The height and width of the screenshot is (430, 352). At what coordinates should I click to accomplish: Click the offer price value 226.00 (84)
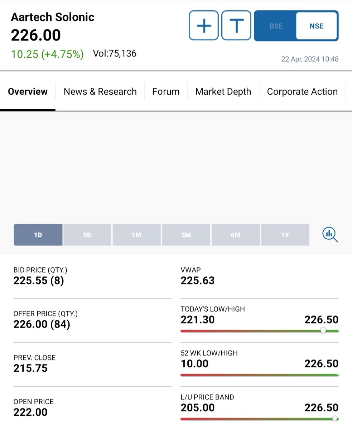click(x=42, y=324)
